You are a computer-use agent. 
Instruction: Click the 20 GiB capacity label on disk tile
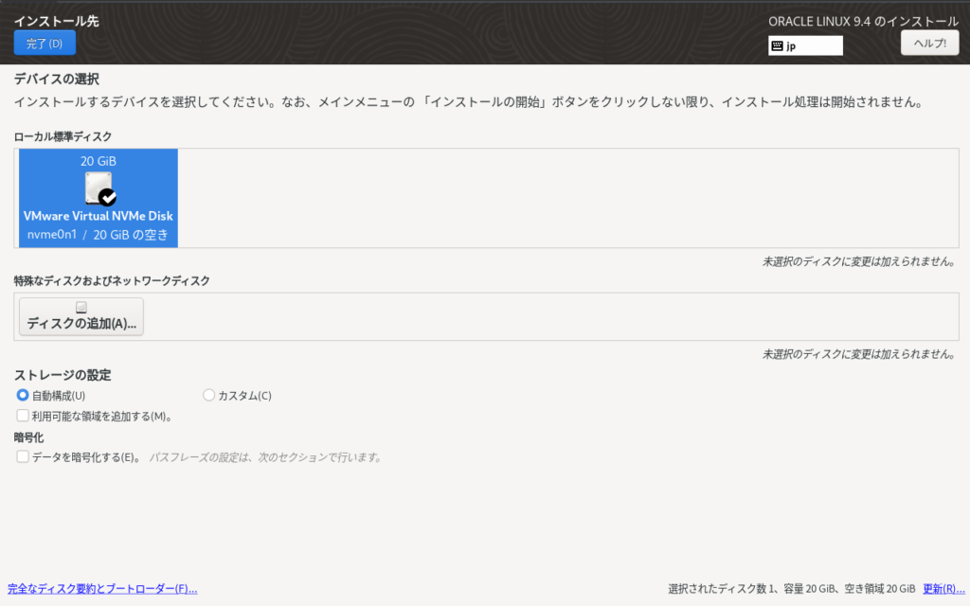click(x=99, y=161)
